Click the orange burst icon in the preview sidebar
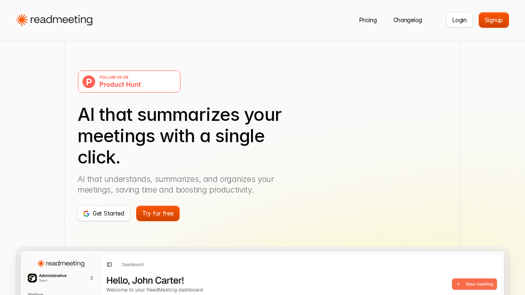The height and width of the screenshot is (295, 525). (x=40, y=263)
